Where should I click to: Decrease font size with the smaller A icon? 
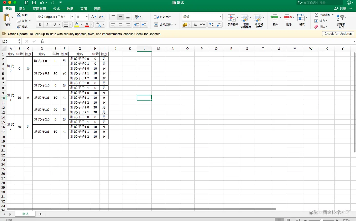point(102,17)
